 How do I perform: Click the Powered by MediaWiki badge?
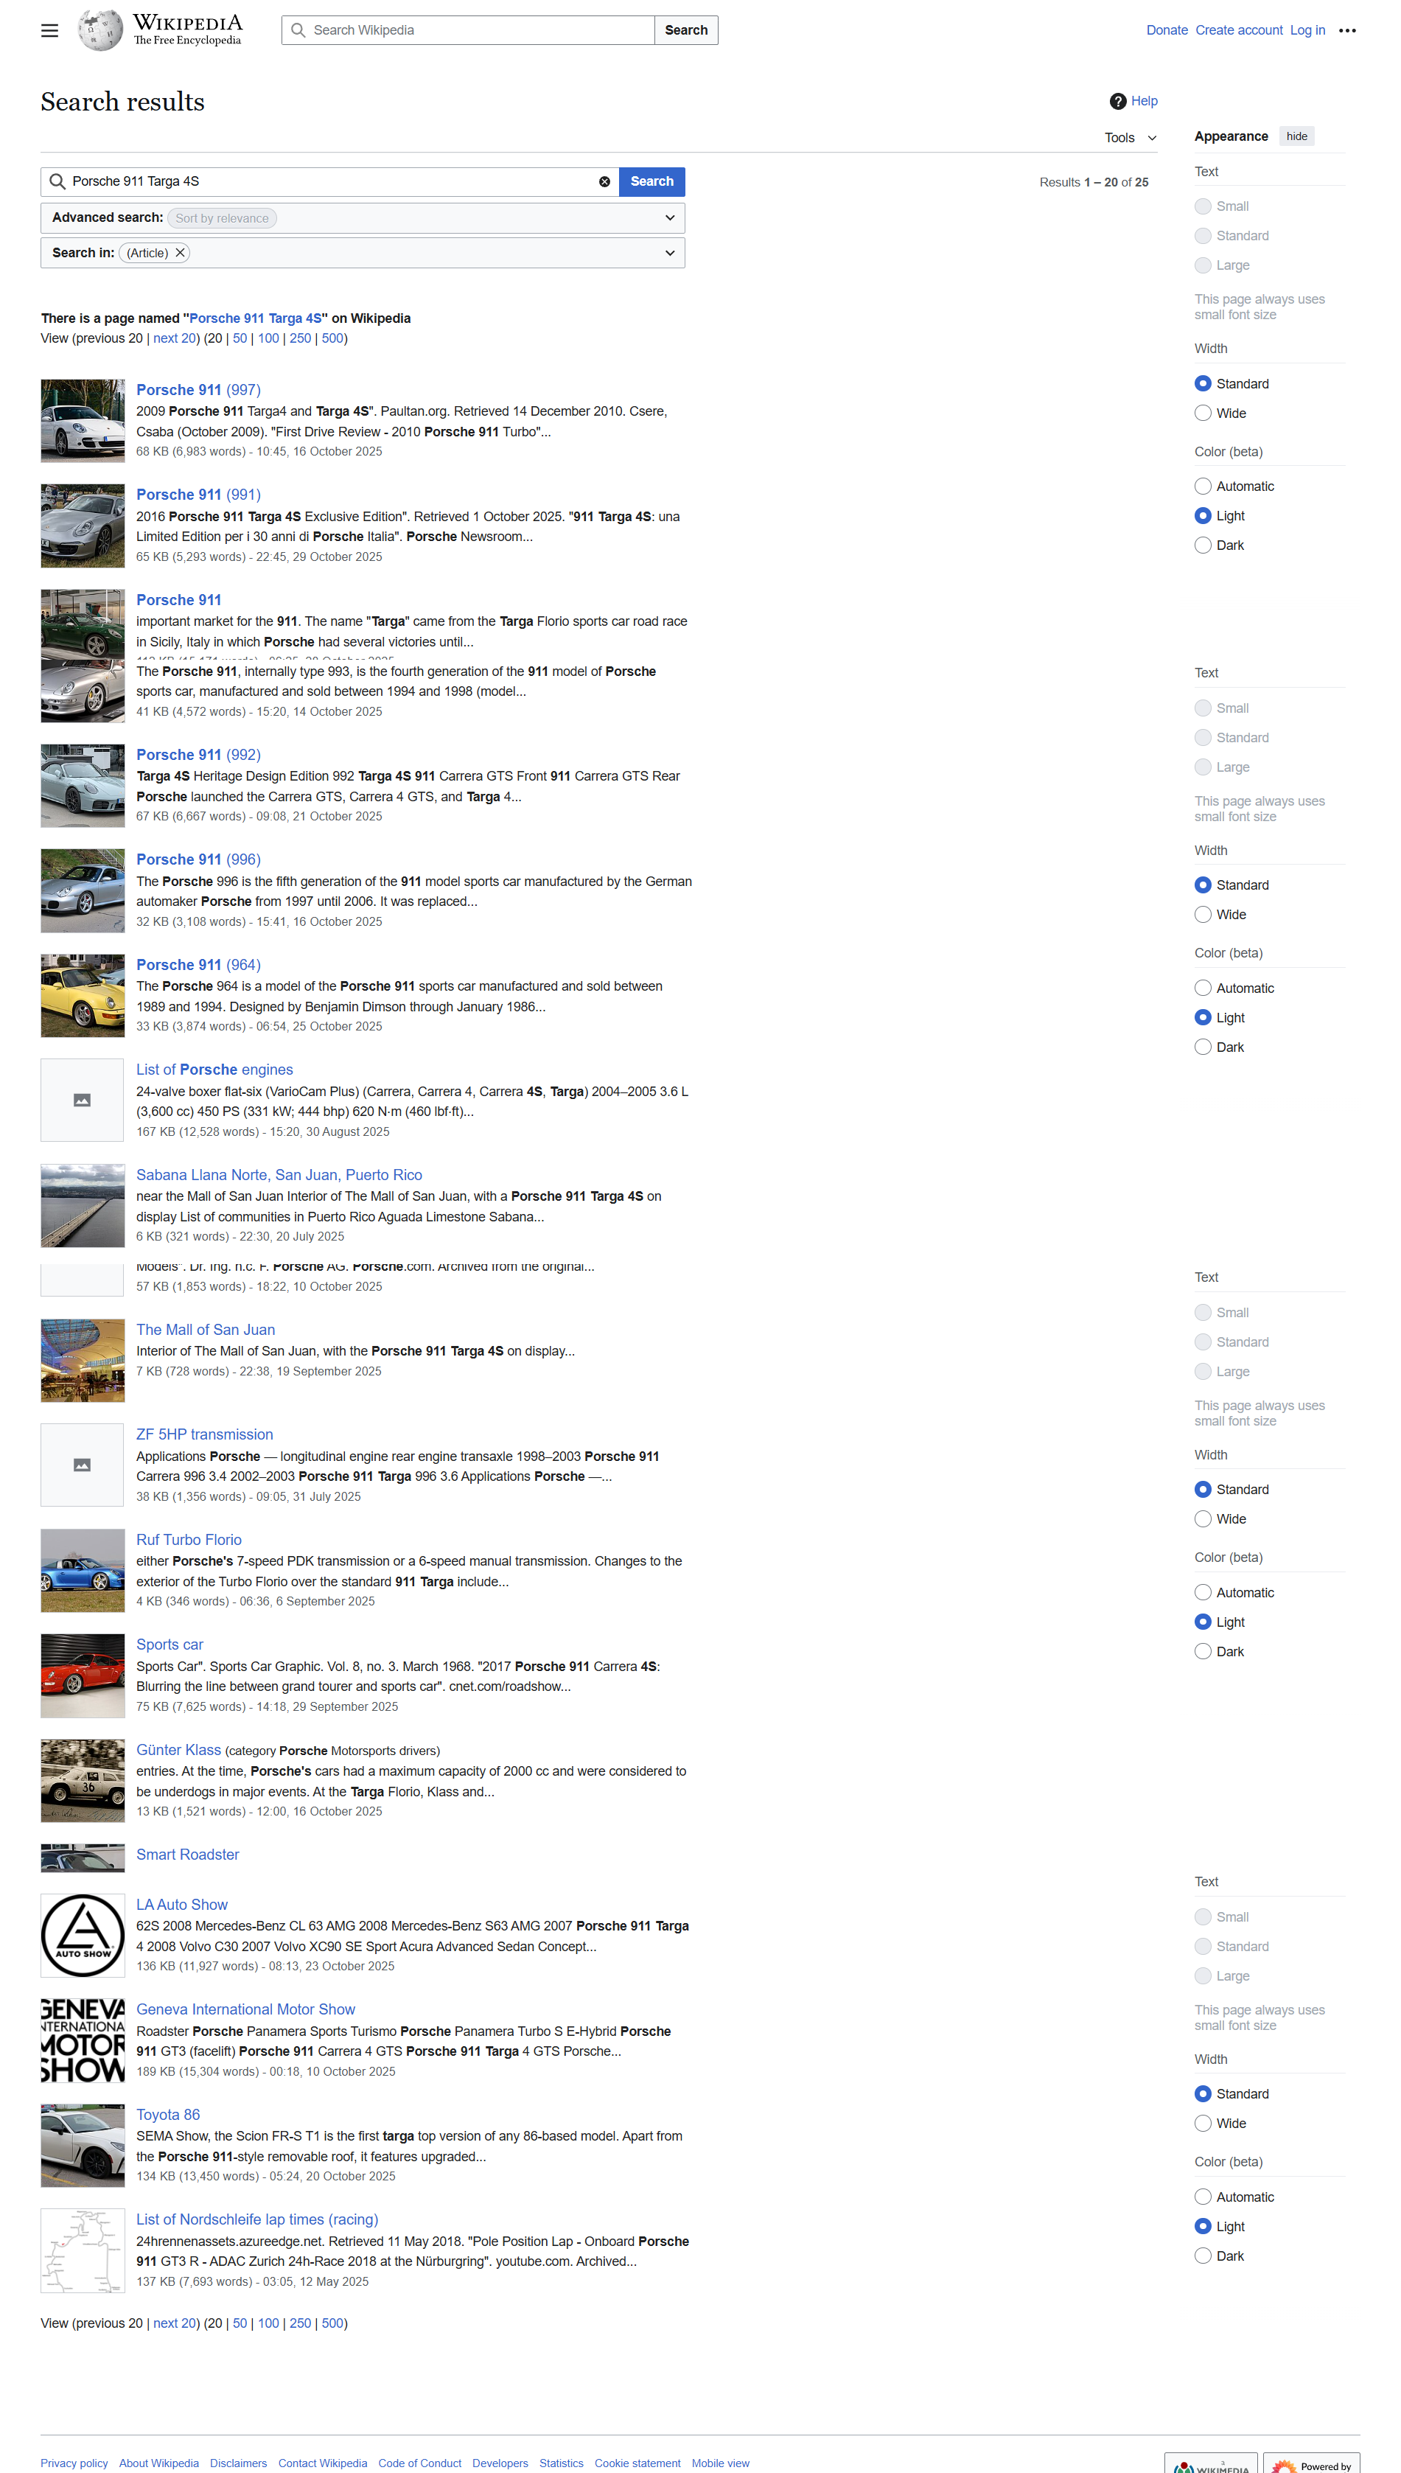[x=1310, y=2463]
